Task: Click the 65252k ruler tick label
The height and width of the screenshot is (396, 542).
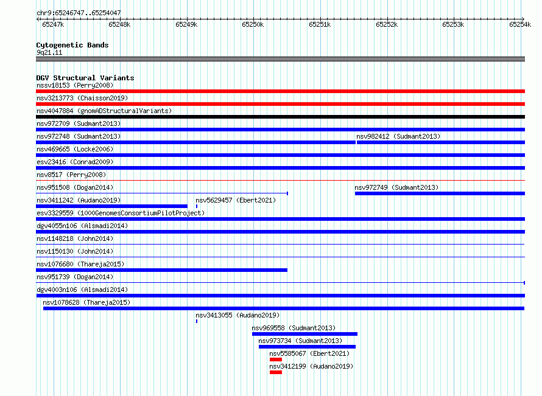Action: [387, 24]
